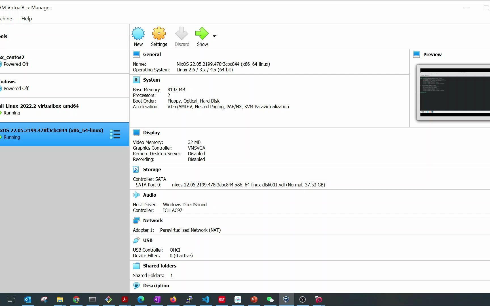Click the USB section heading
490x306 pixels.
[x=148, y=240]
